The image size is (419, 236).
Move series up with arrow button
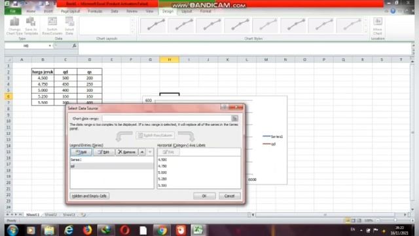pyautogui.click(x=142, y=152)
